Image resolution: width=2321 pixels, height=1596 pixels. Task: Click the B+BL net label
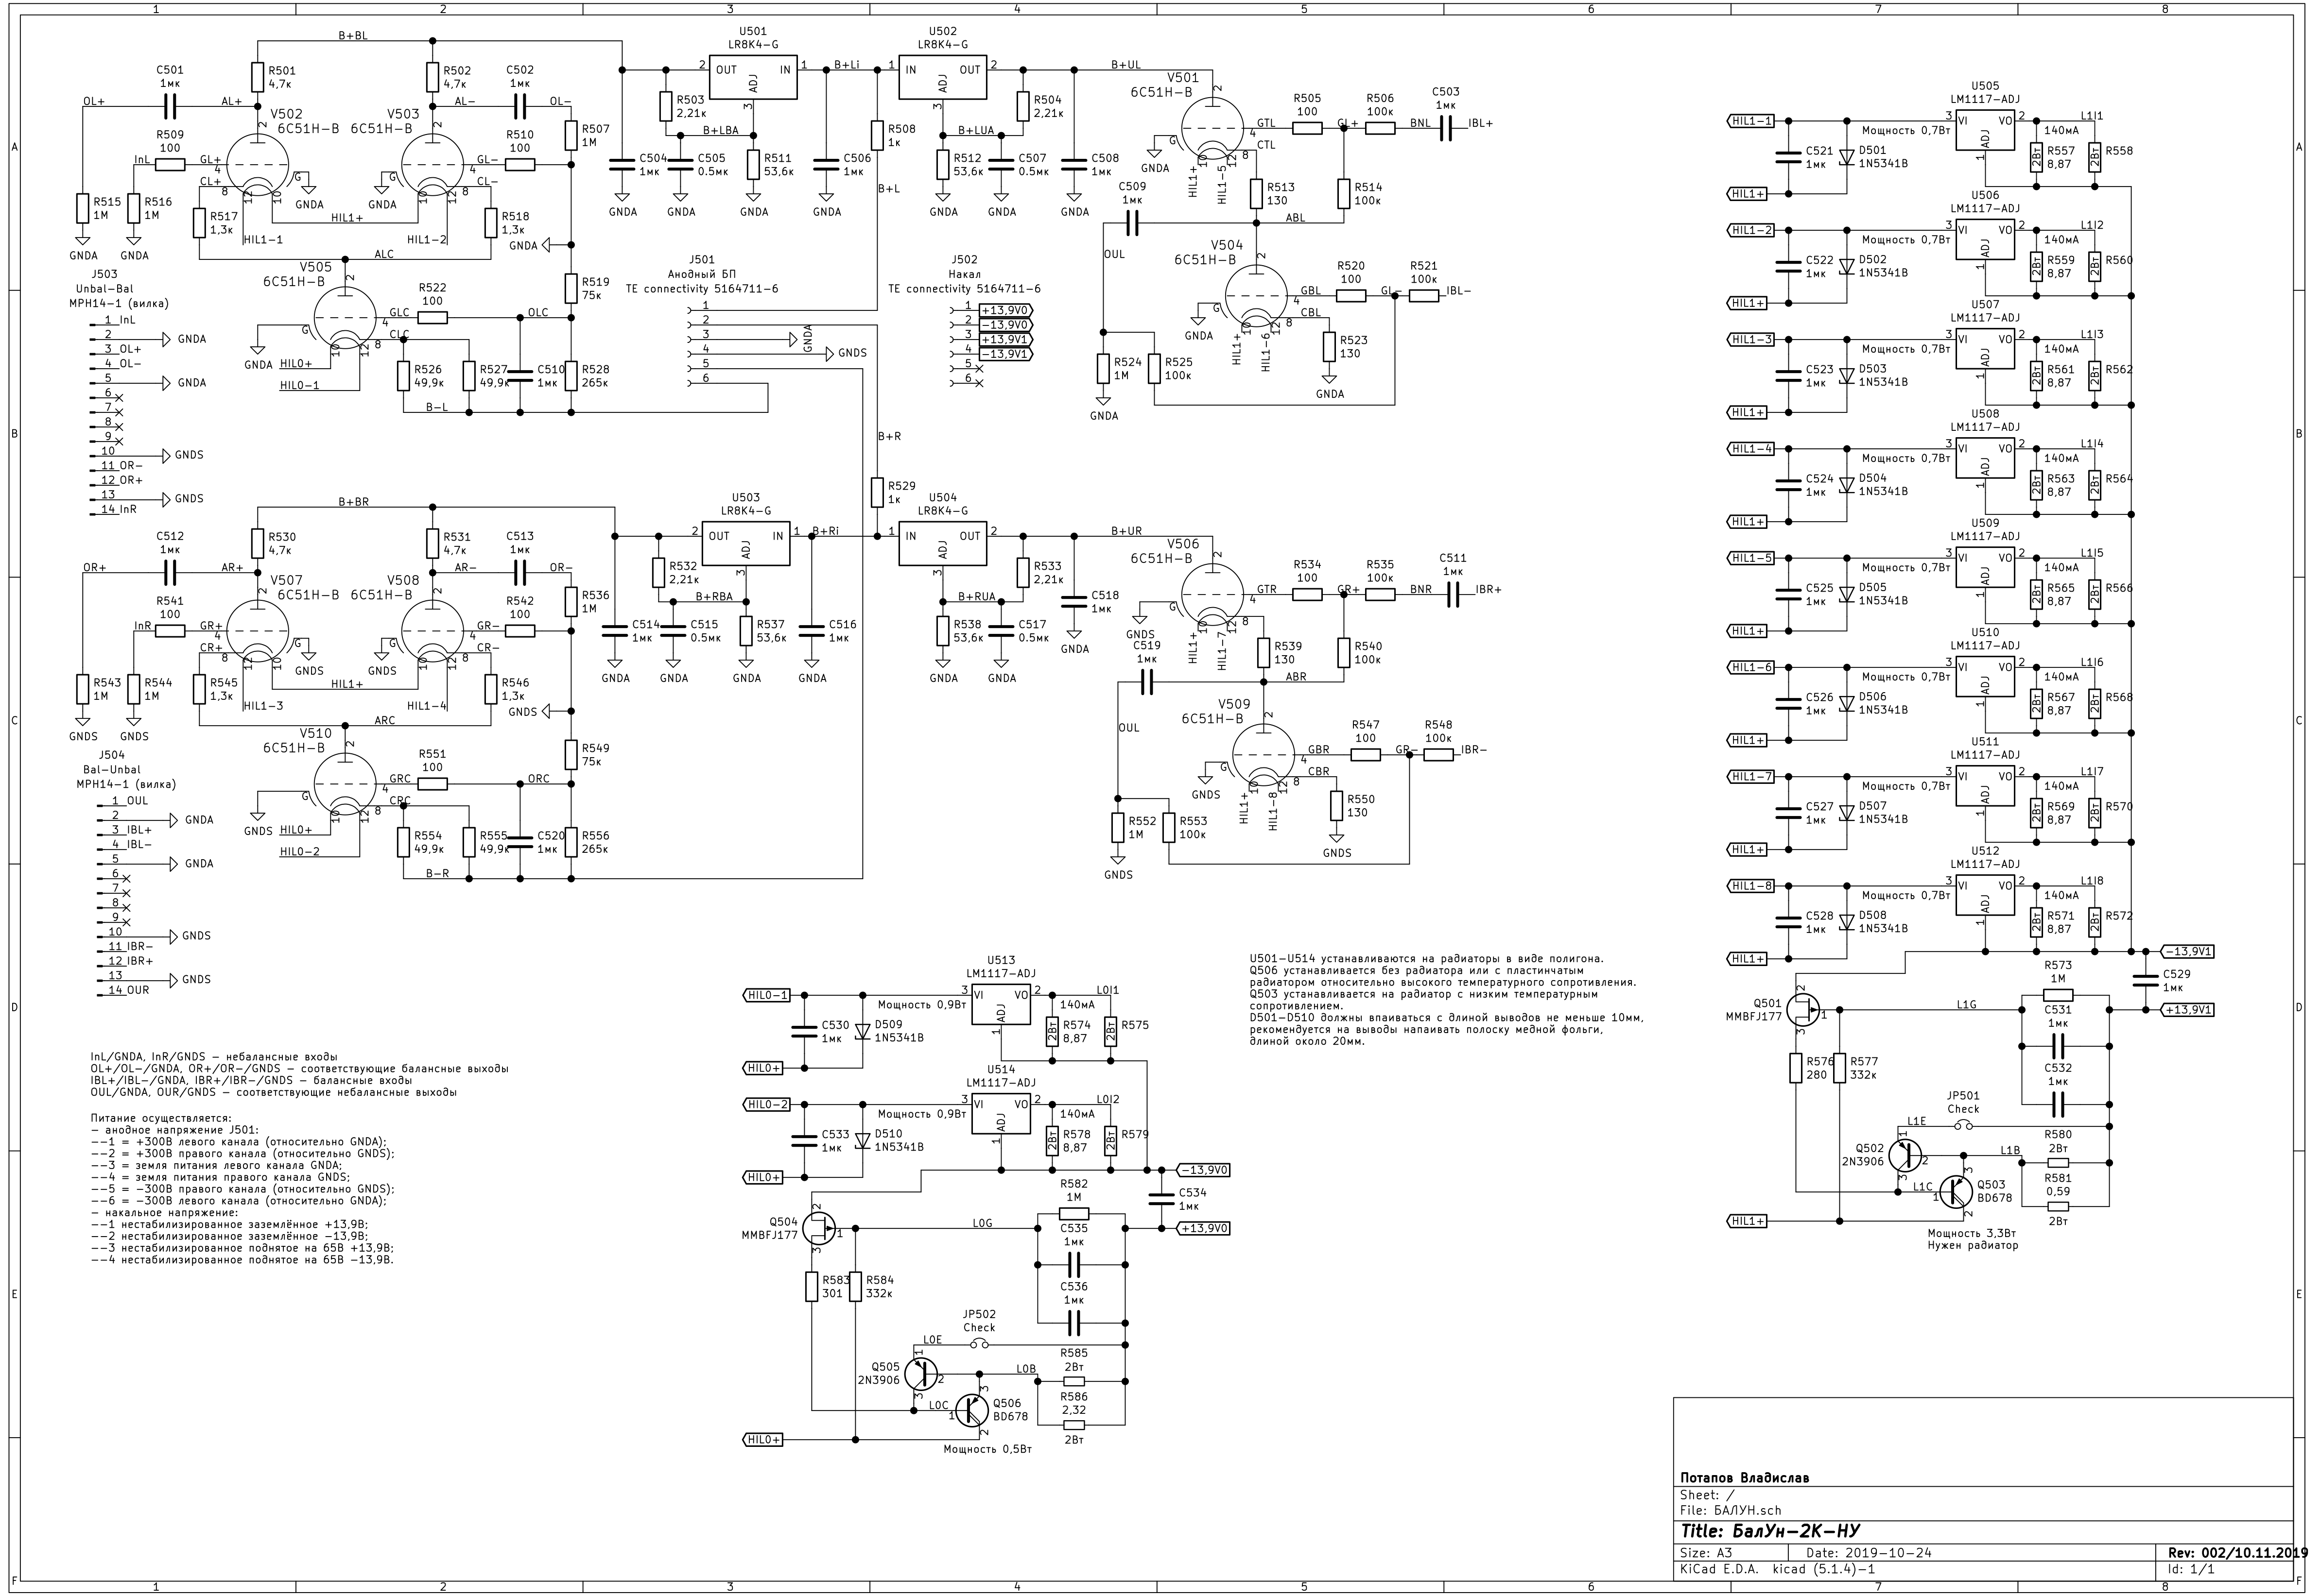click(x=352, y=35)
